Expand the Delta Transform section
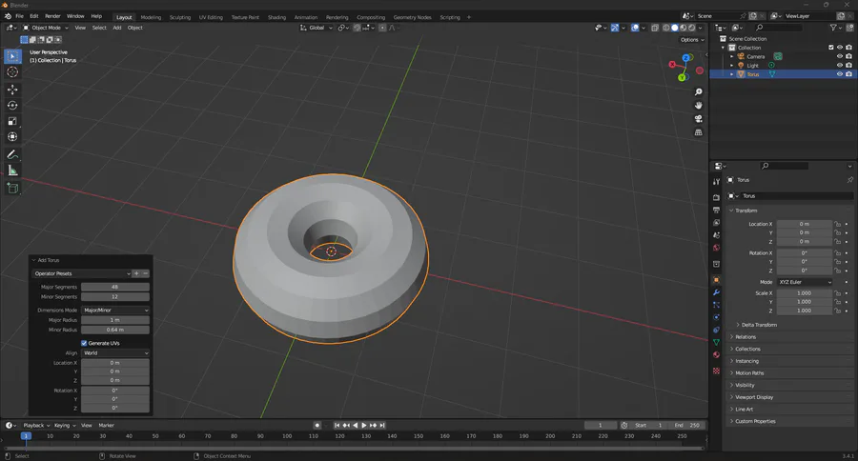The width and height of the screenshot is (858, 461). click(759, 325)
